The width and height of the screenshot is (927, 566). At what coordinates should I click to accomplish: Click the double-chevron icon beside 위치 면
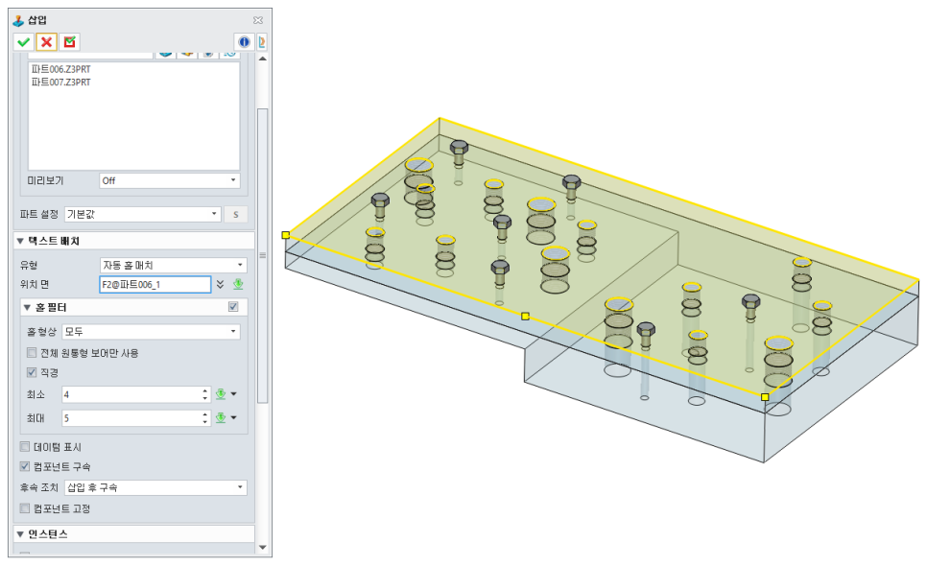(x=221, y=284)
